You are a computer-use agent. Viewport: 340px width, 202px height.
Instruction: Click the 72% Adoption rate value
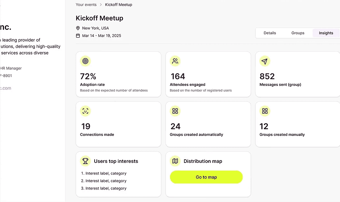88,76
